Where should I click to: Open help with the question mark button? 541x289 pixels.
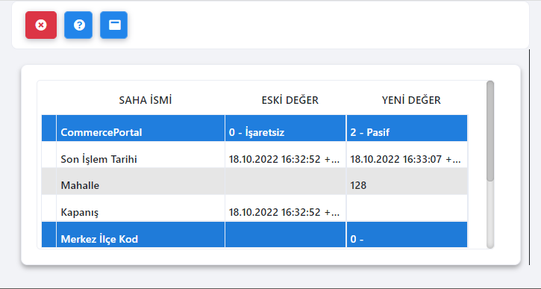pos(78,25)
